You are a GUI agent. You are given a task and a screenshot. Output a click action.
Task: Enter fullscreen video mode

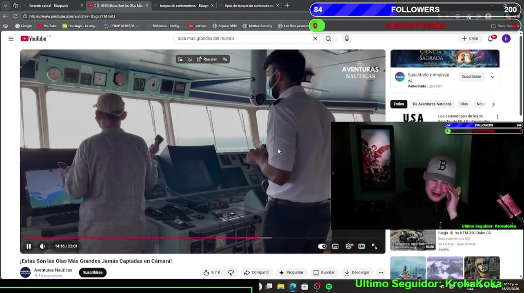click(375, 246)
